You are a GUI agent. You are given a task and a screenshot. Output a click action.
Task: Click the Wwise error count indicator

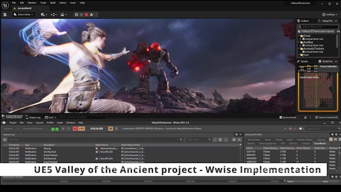pos(291,129)
